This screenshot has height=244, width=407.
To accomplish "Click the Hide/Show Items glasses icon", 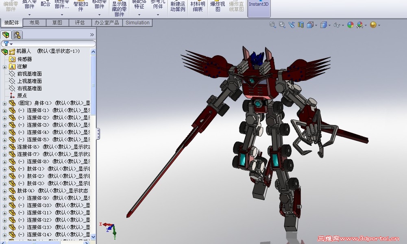I will click(x=337, y=25).
